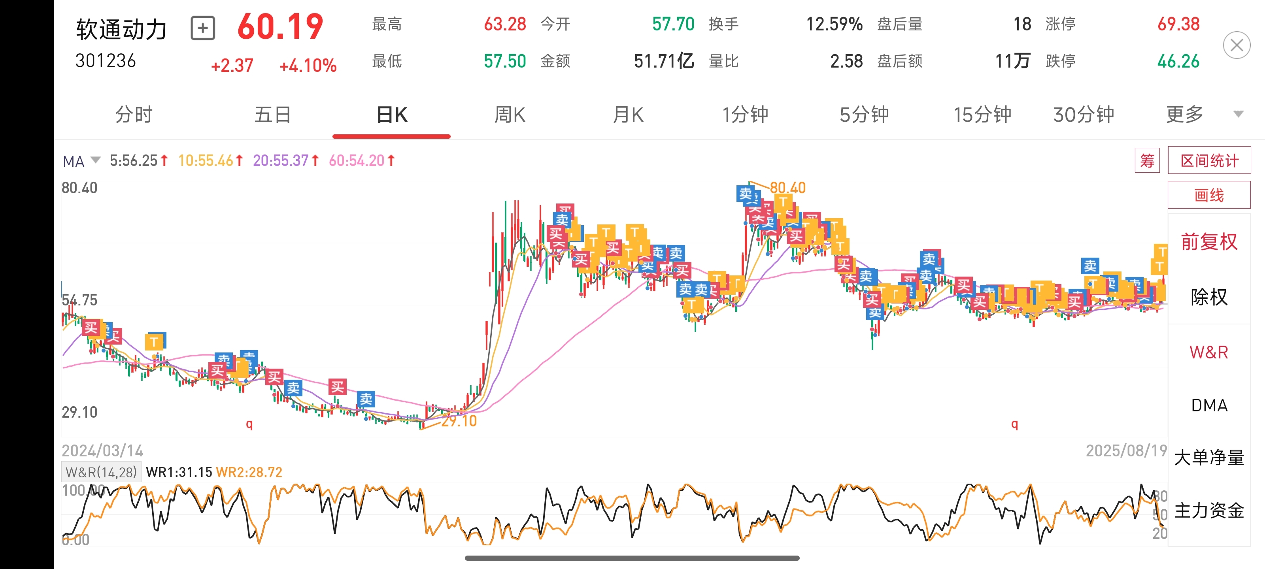Click the MA indicator label
The height and width of the screenshot is (569, 1265).
click(x=74, y=161)
